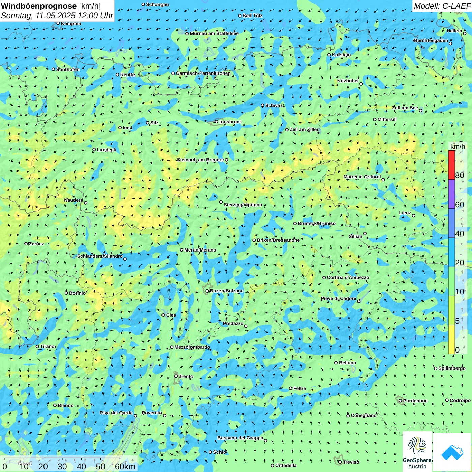The image size is (472, 472).
Task: Click the Tirano city label
Action: point(47,346)
